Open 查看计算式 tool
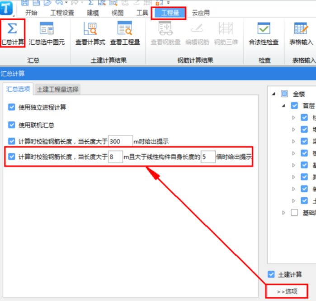Screen dimensions: 316x301 (90, 29)
